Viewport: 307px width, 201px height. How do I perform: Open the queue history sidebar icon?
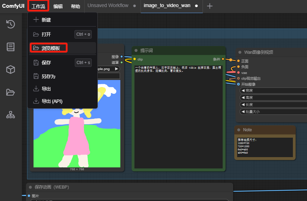click(x=11, y=24)
